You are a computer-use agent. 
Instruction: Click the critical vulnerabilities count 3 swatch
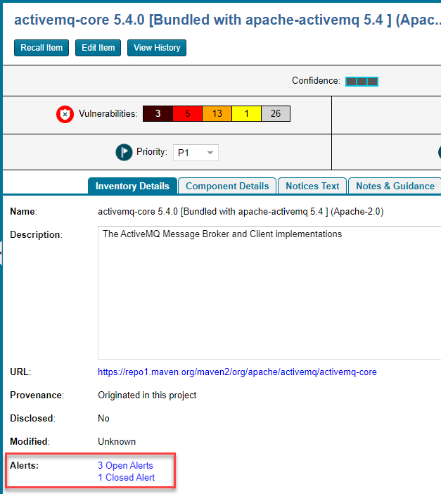click(x=158, y=114)
